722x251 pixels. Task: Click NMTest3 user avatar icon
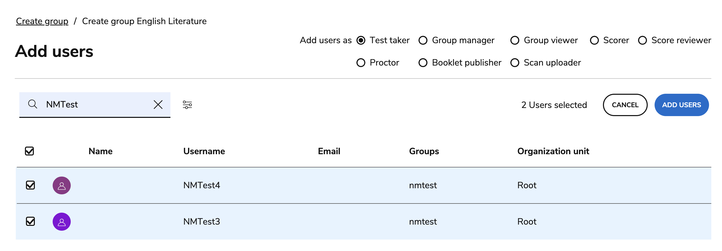point(62,222)
